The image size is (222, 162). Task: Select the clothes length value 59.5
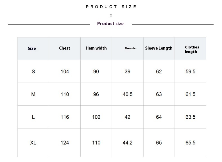(x=191, y=71)
